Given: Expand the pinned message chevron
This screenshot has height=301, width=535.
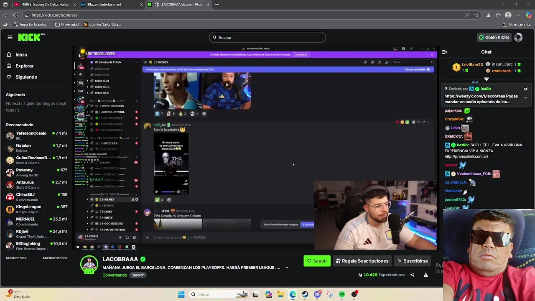Looking at the screenshot, I should pyautogui.click(x=526, y=98).
